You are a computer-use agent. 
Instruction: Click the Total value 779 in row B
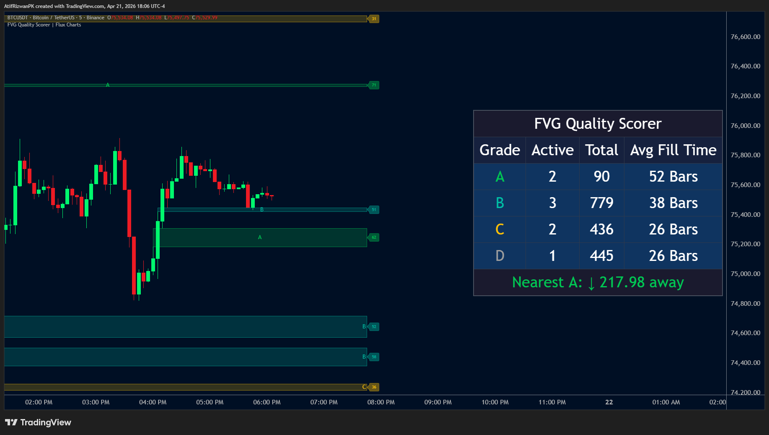click(601, 203)
